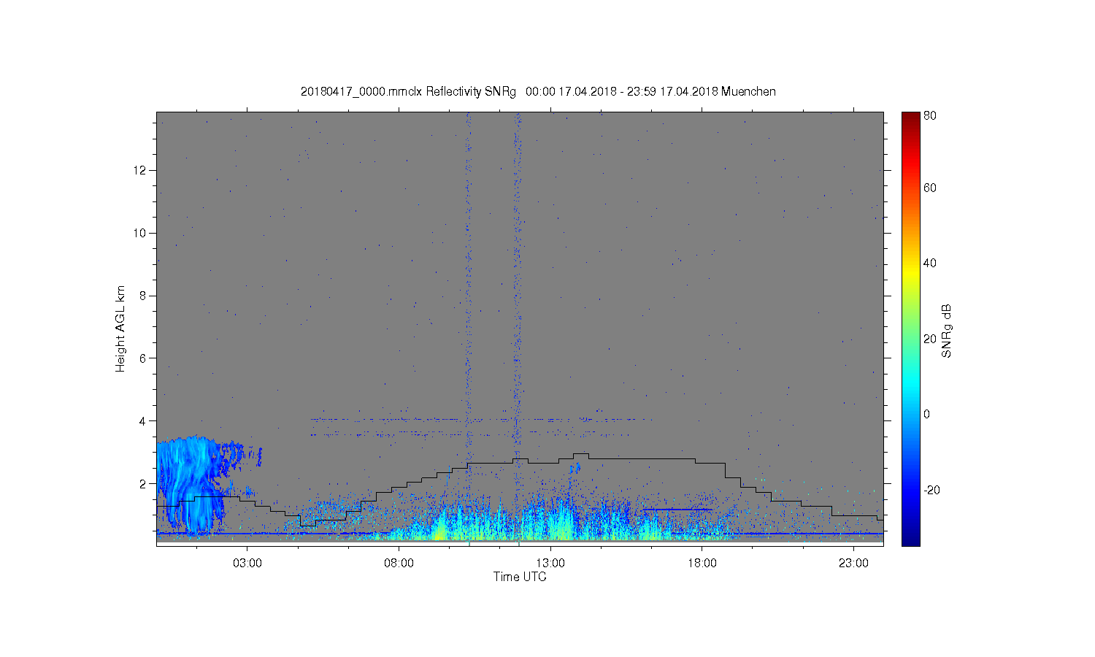Click the 08:00 time tick label
Screen dimensions: 1095x657
[399, 564]
